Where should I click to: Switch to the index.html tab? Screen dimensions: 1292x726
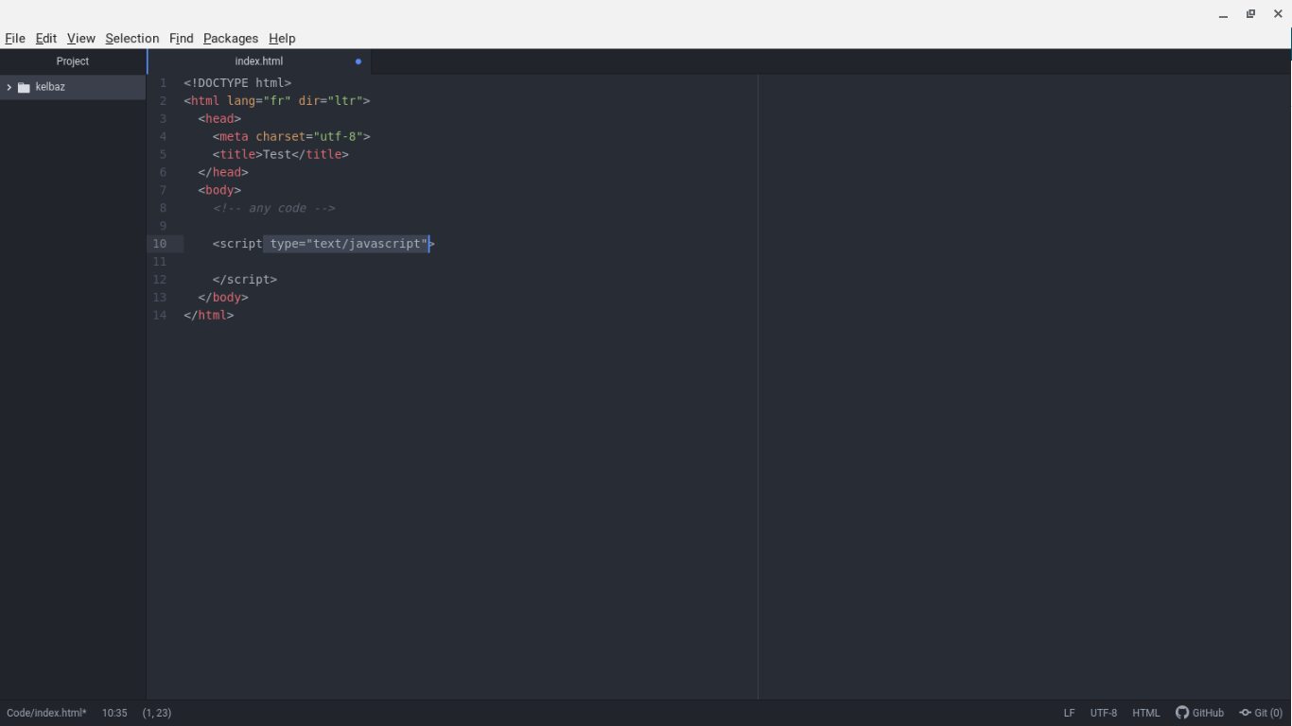click(x=258, y=60)
